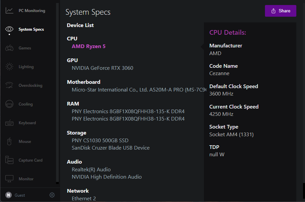Click the CPU Details heading

[228, 32]
